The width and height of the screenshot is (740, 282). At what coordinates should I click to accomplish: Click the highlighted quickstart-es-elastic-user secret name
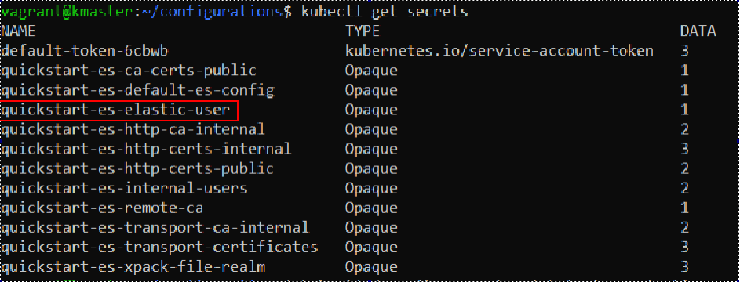[x=115, y=110]
